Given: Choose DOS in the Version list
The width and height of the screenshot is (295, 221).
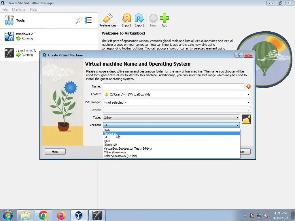Looking at the screenshot, I should coord(171,130).
